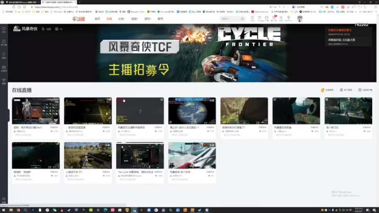Screen dimensions: 379x213
Task: Click the bookmark star in address bar
Action: coord(32,7)
